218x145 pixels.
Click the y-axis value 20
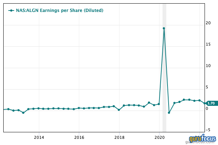pyautogui.click(x=208, y=23)
